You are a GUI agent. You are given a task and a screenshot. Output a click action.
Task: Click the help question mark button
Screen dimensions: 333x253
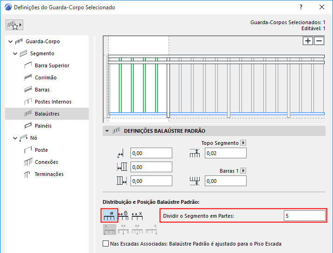pyautogui.click(x=301, y=7)
